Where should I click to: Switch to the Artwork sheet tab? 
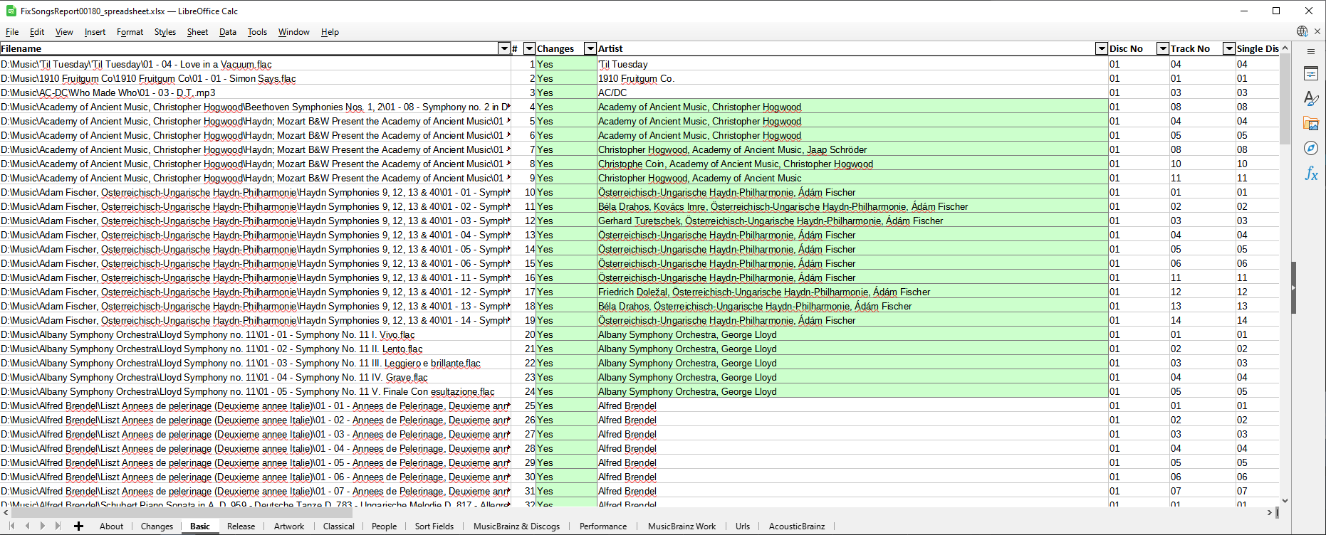click(289, 526)
